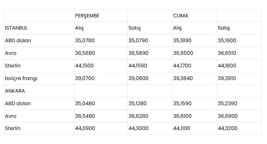Click Ankara Sterlin Friday sell 44,3200
267x144 pixels.
227,128
